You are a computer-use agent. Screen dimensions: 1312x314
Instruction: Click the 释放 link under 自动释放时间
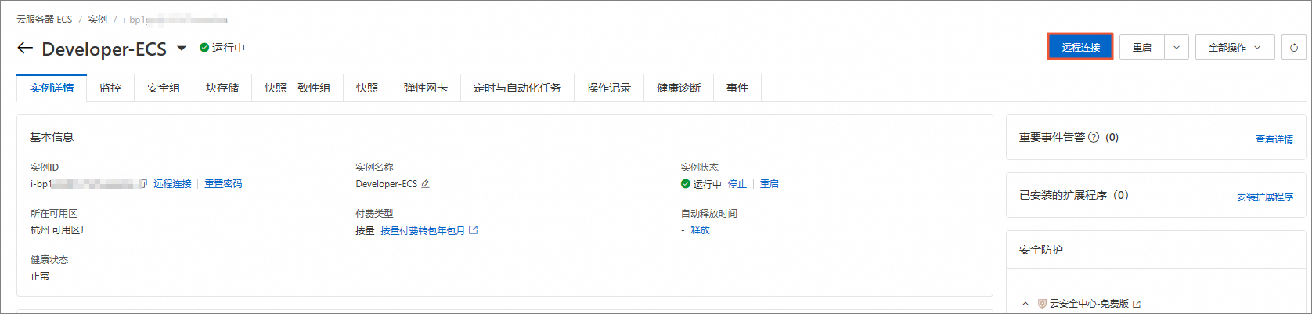coord(700,230)
